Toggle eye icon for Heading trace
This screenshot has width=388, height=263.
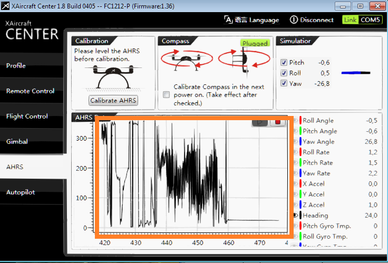click(x=296, y=216)
